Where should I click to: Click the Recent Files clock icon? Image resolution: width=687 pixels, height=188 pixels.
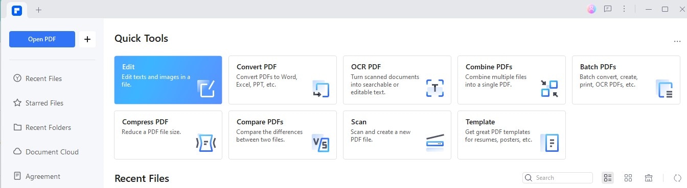tap(17, 78)
